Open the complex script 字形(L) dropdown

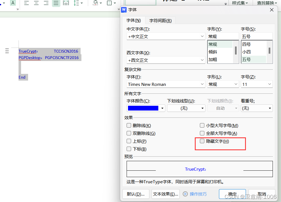pyautogui.click(x=223, y=84)
